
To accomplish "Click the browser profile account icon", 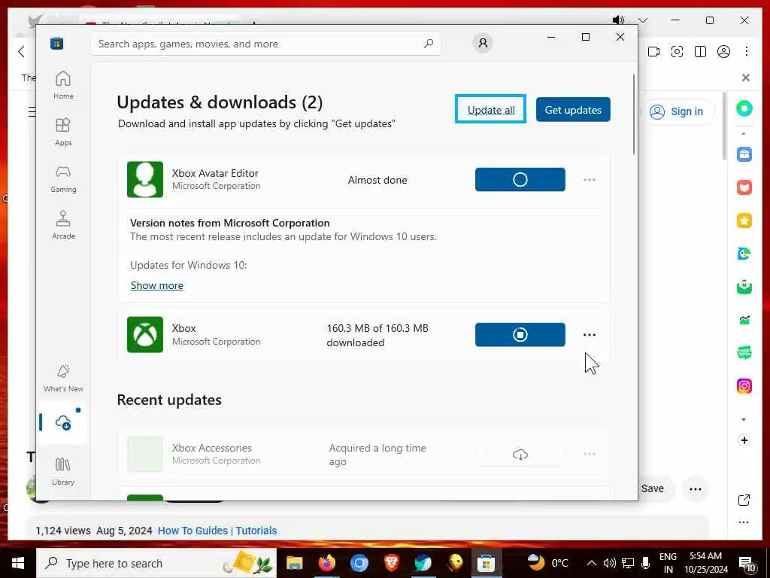I will 723,51.
